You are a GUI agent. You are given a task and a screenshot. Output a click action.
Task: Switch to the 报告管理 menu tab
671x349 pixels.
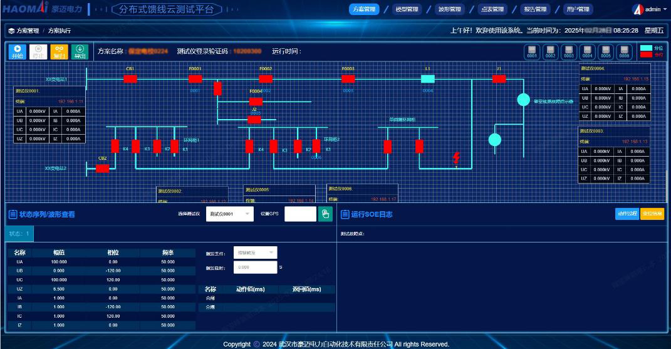click(x=535, y=9)
